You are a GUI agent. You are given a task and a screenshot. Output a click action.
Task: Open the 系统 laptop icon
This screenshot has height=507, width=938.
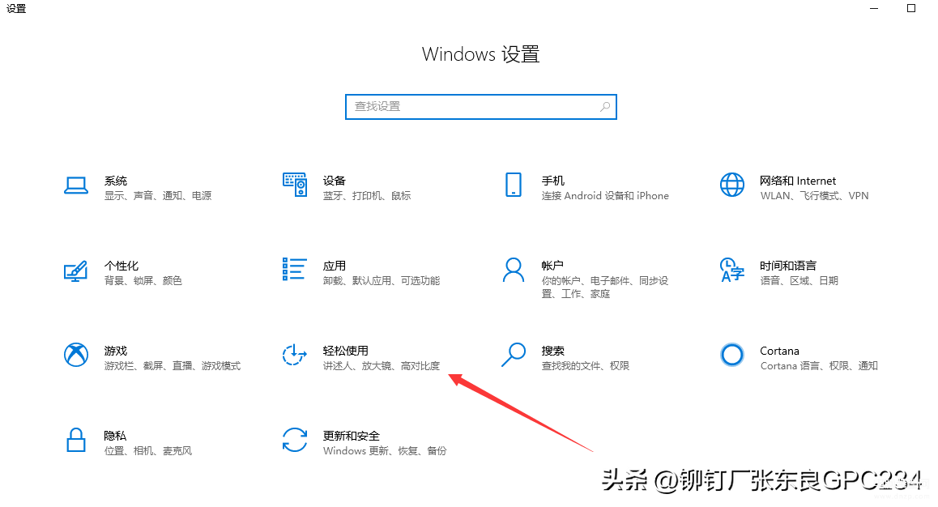click(x=76, y=185)
